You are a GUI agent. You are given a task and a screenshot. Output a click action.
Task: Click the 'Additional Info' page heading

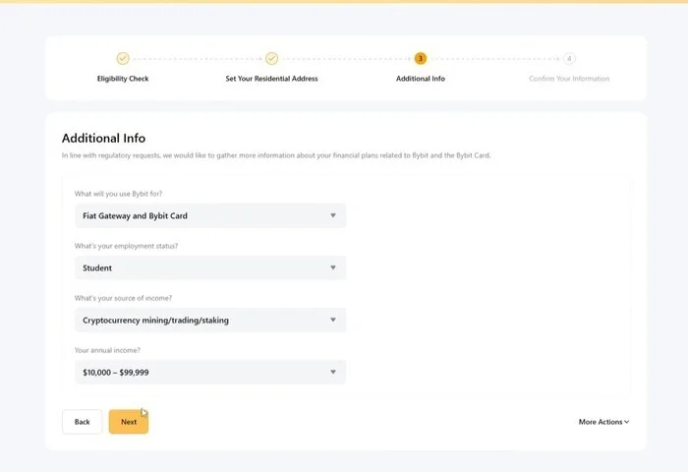(x=103, y=139)
